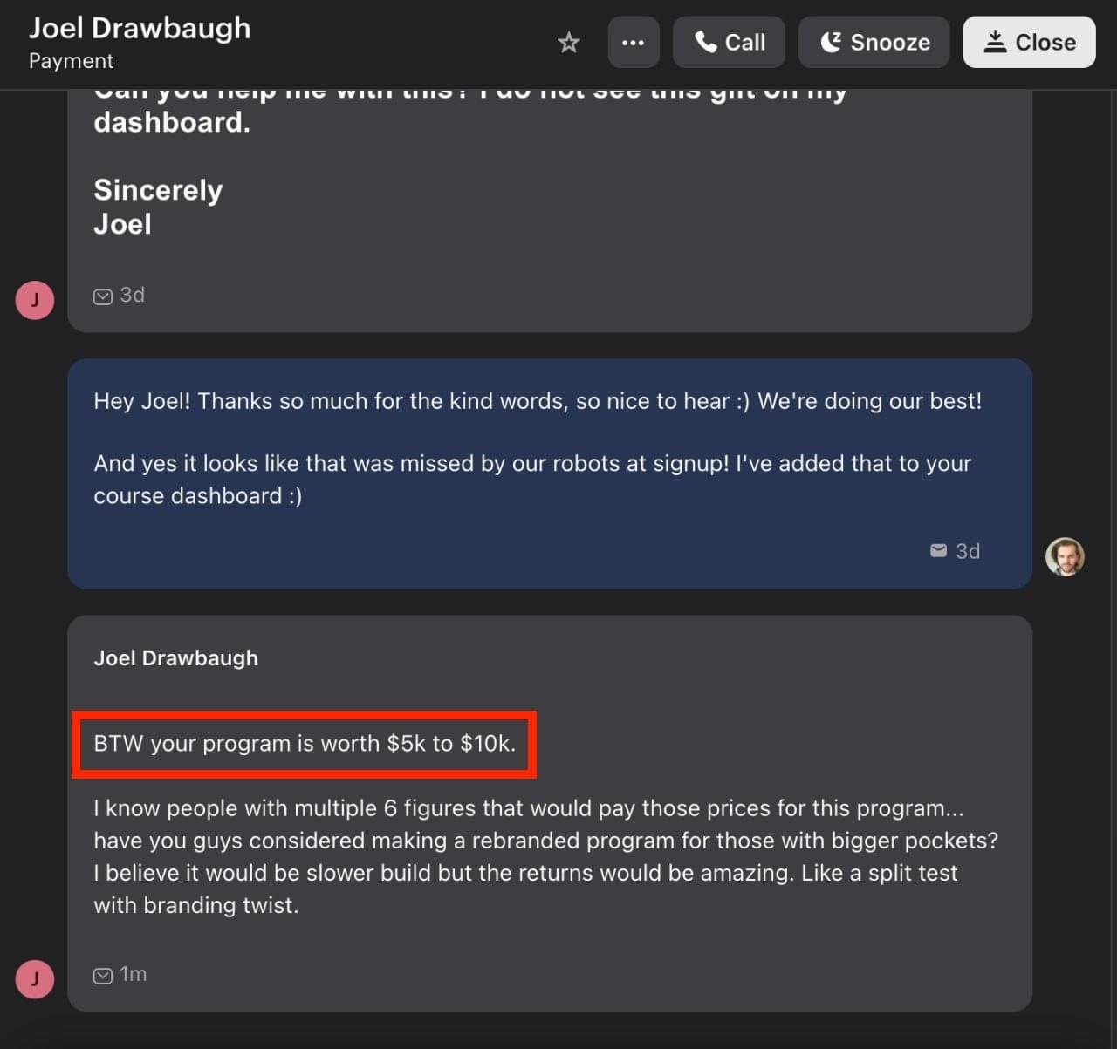Click the highlighted "BTW your program is worth" line
Viewport: 1117px width, 1049px height.
(x=305, y=744)
